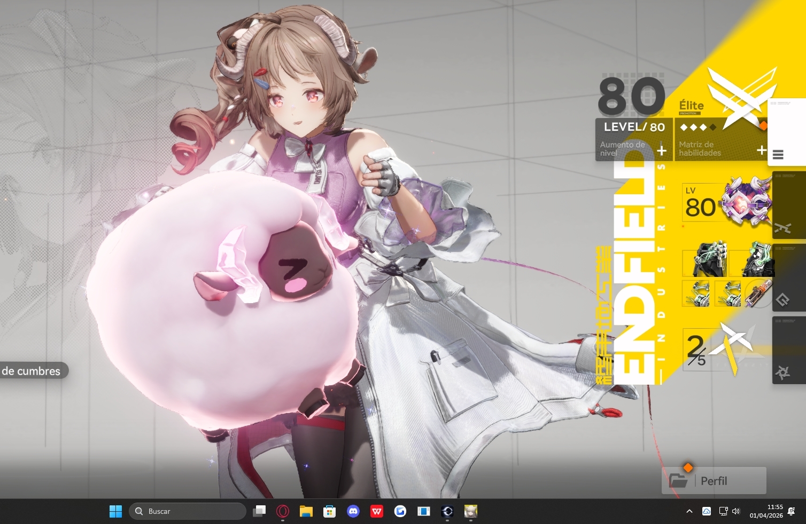This screenshot has width=806, height=524.
Task: Click the Buscar taskbar search field
Action: pyautogui.click(x=188, y=511)
